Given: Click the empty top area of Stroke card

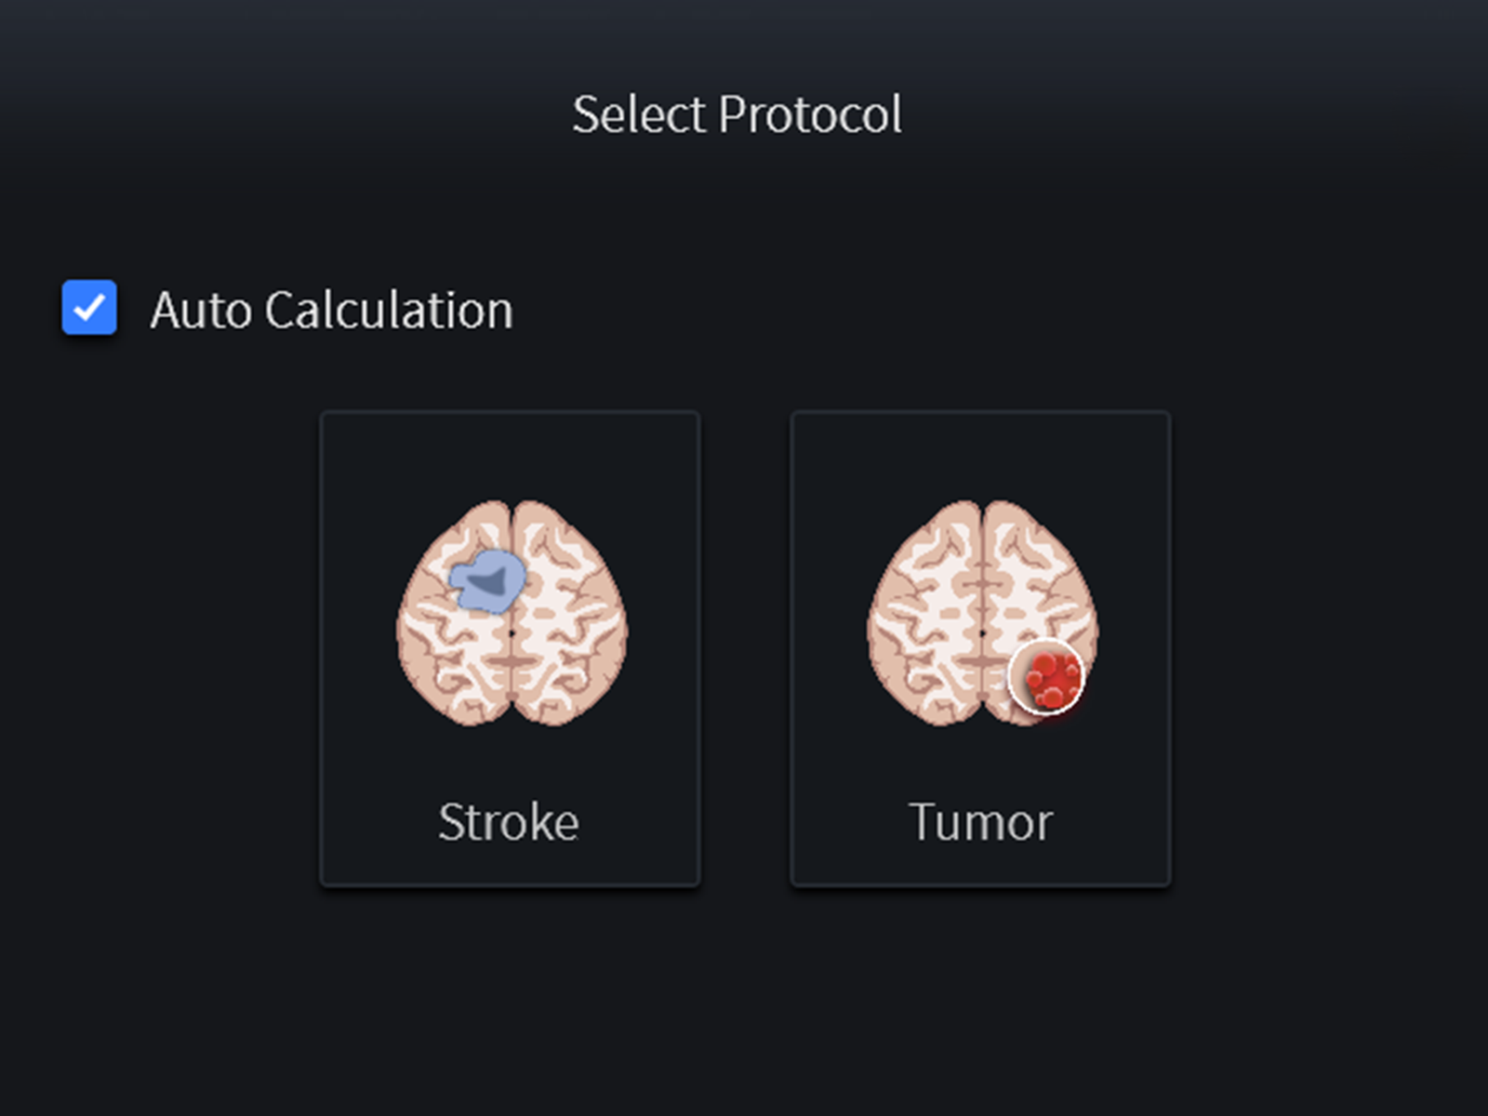Looking at the screenshot, I should tap(510, 454).
